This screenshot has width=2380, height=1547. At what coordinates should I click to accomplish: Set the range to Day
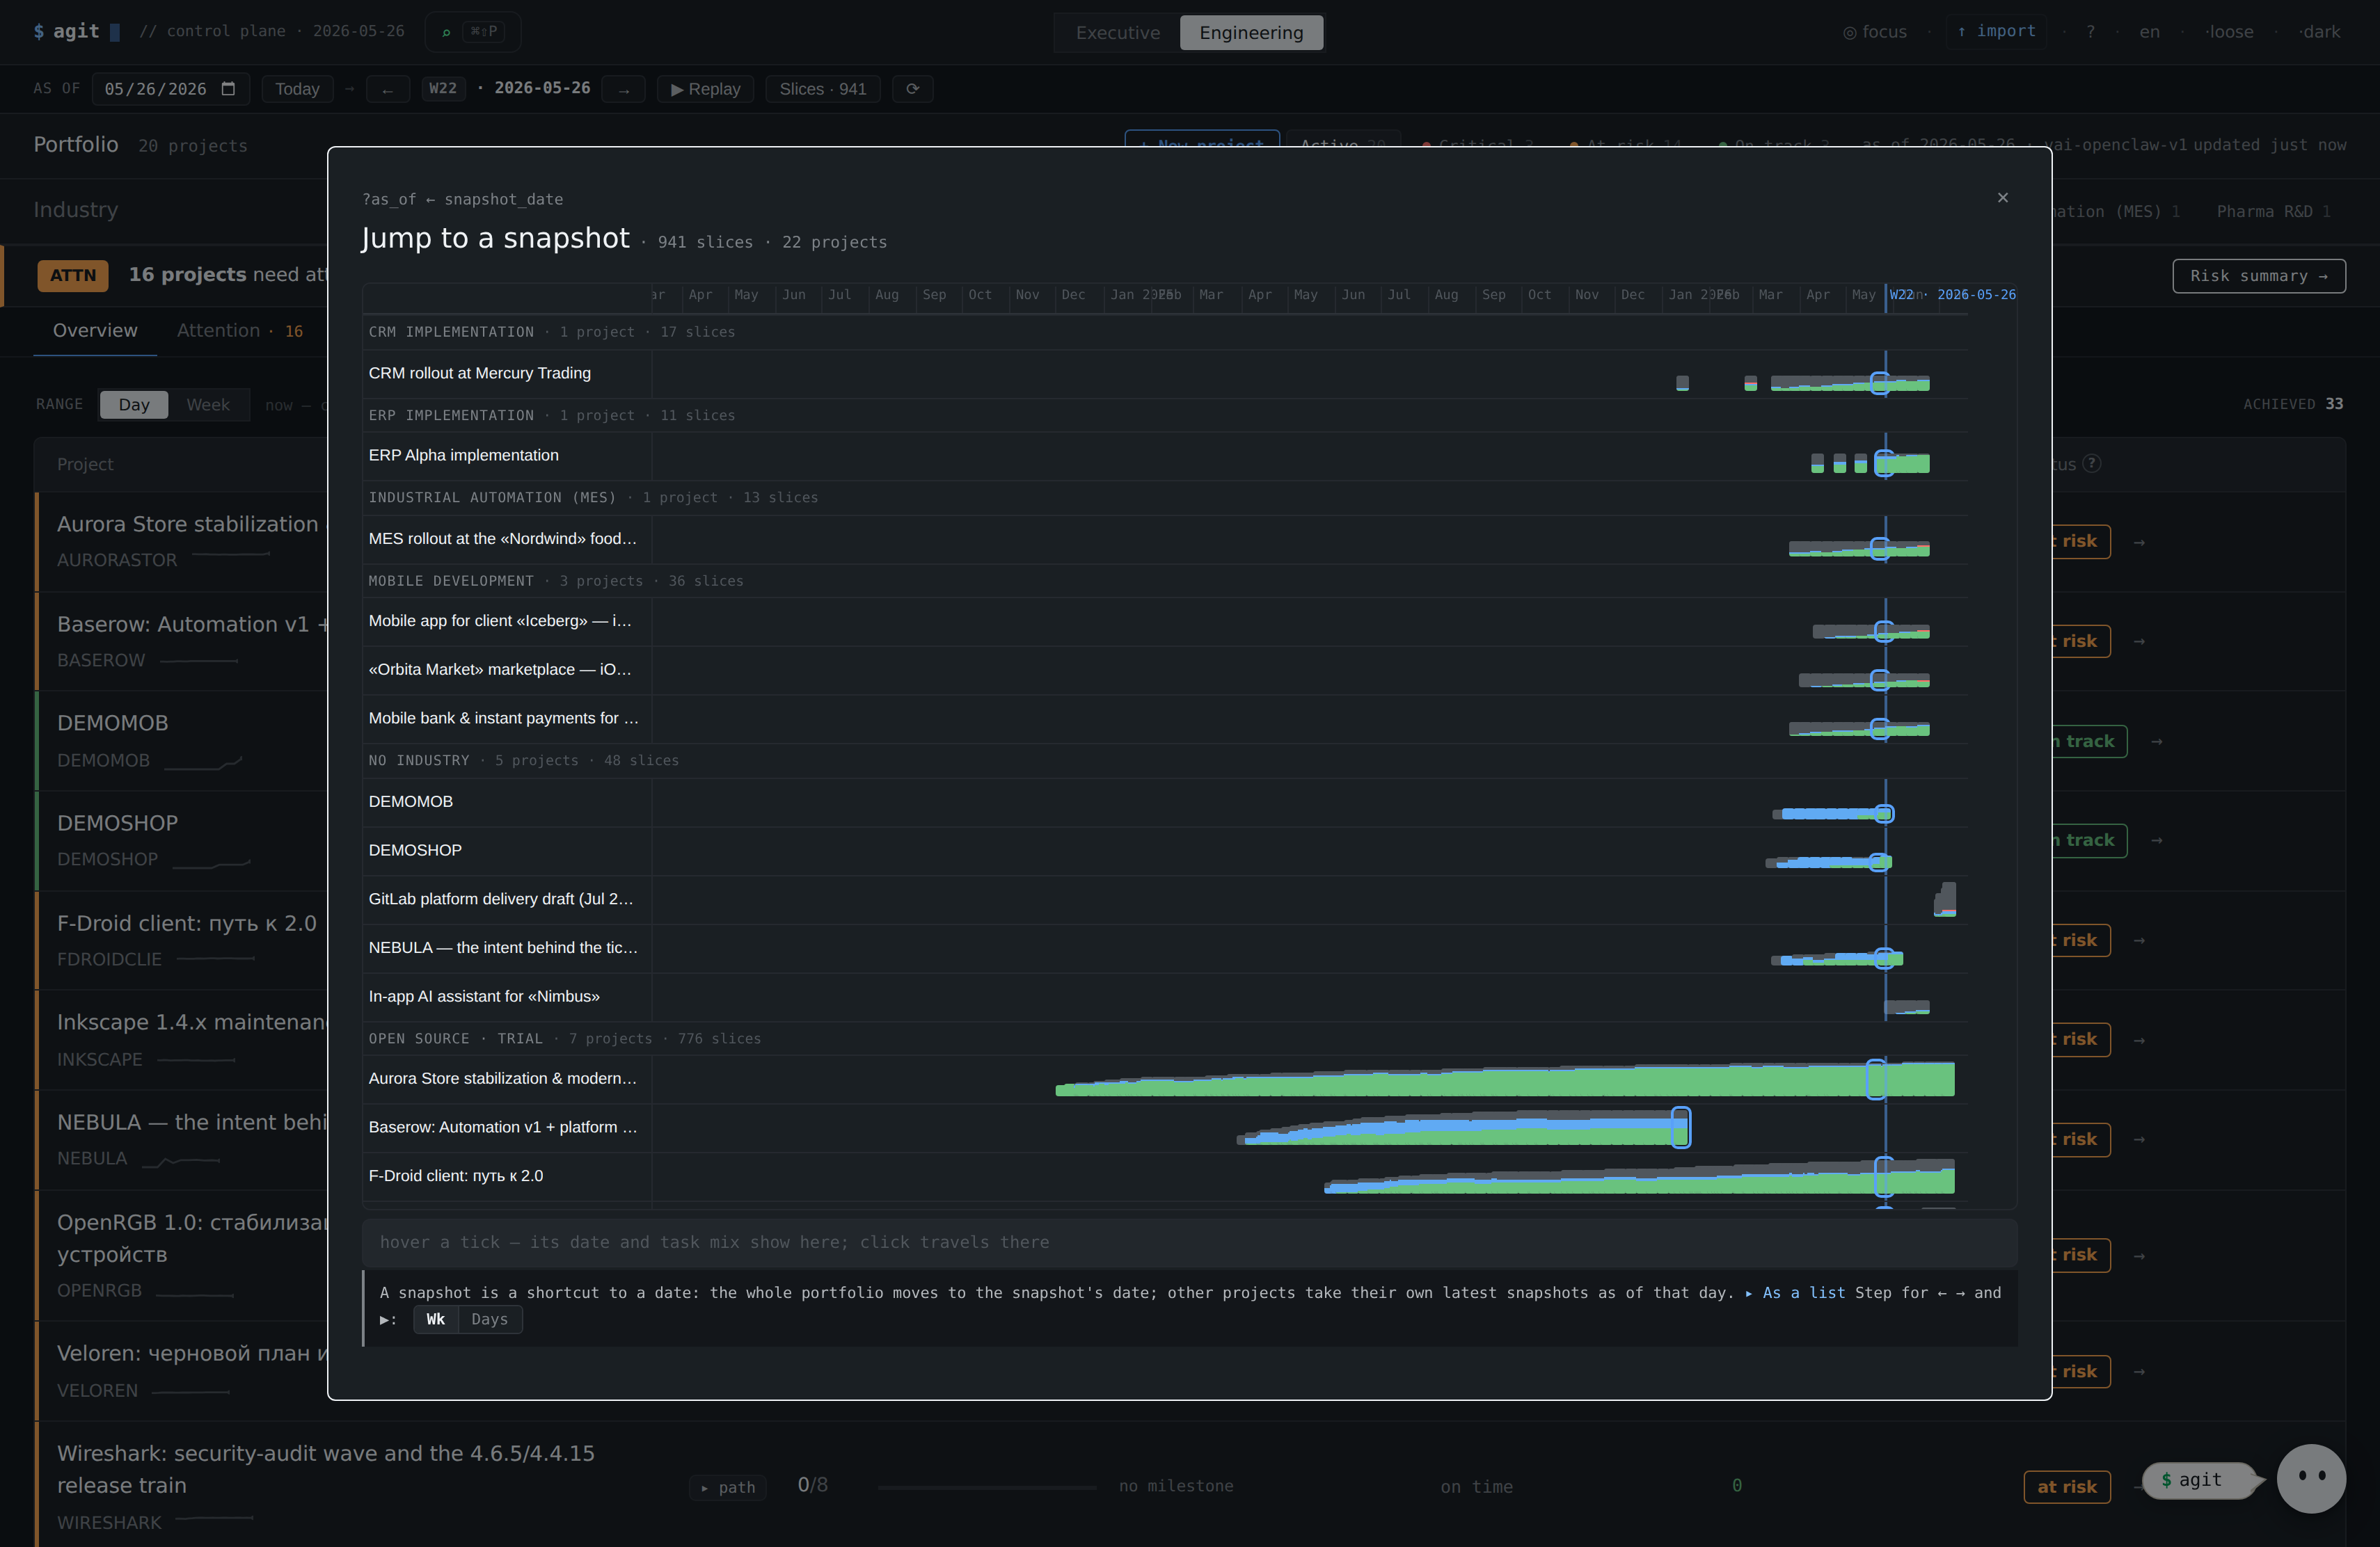134,405
